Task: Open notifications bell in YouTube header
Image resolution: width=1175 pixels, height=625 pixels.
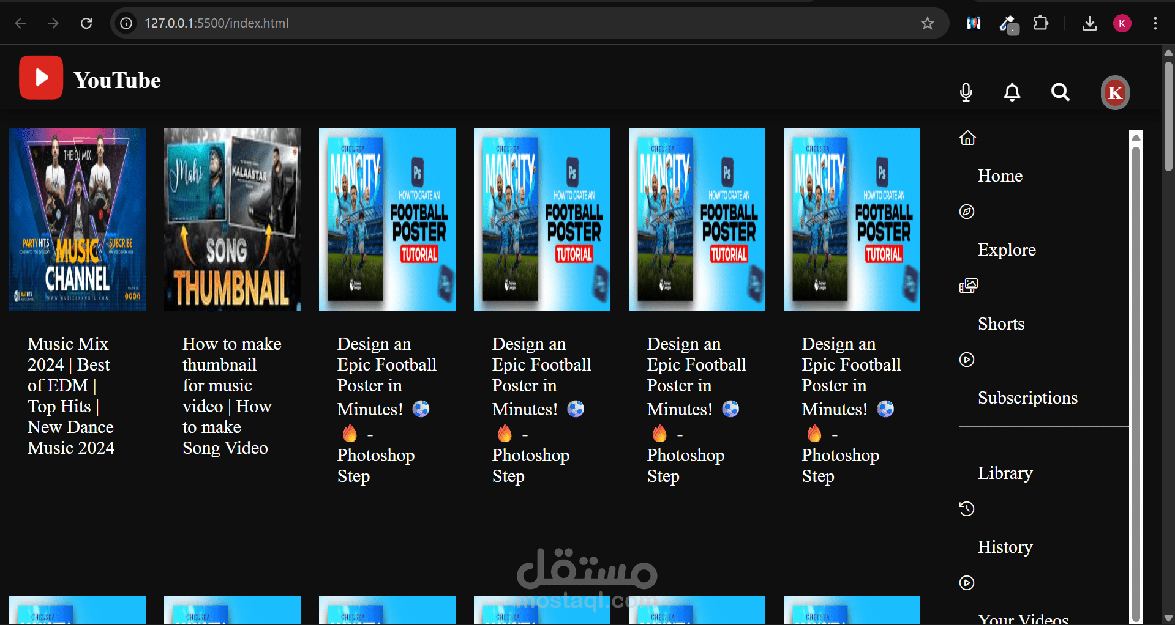Action: [x=1012, y=92]
